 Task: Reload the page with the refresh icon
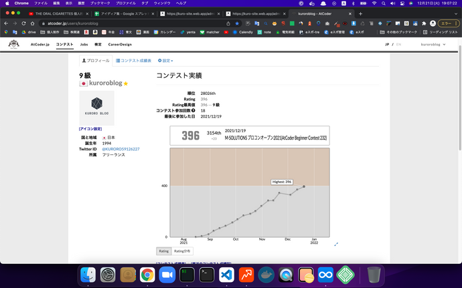coord(23,23)
